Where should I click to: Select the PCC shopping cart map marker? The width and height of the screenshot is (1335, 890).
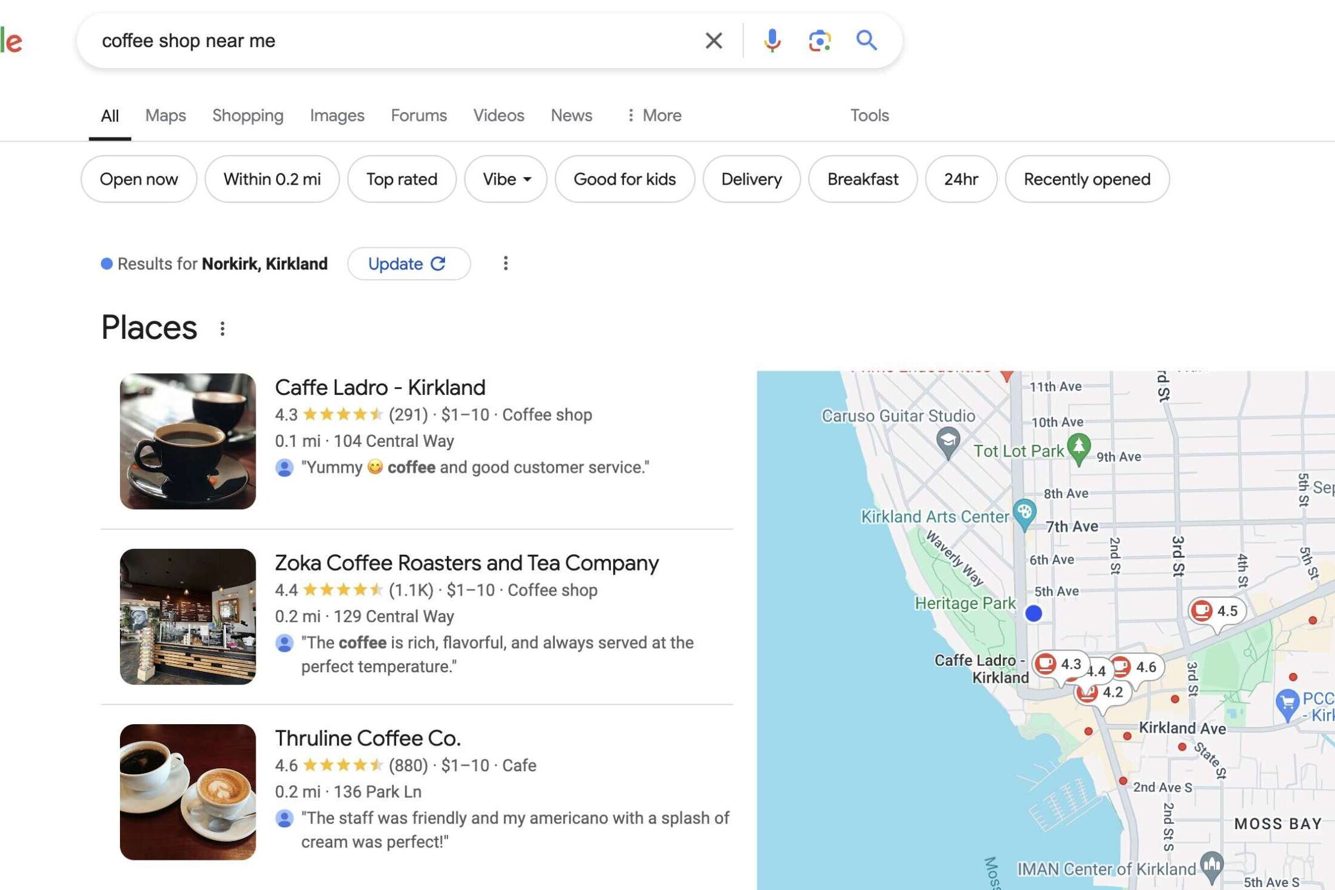(1287, 705)
